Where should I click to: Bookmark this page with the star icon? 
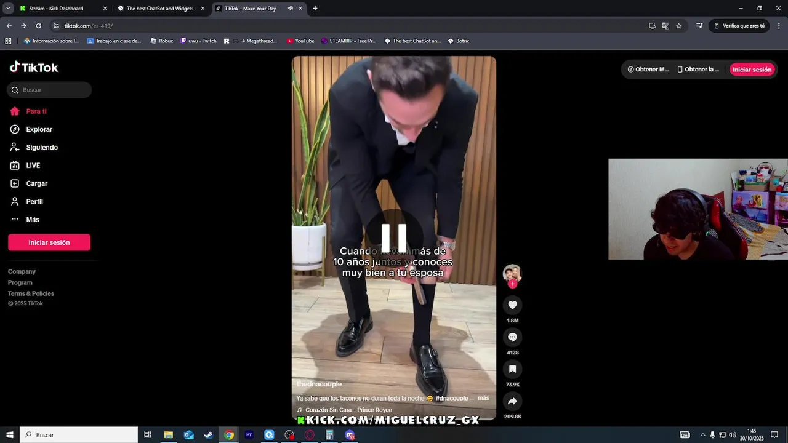coord(679,26)
